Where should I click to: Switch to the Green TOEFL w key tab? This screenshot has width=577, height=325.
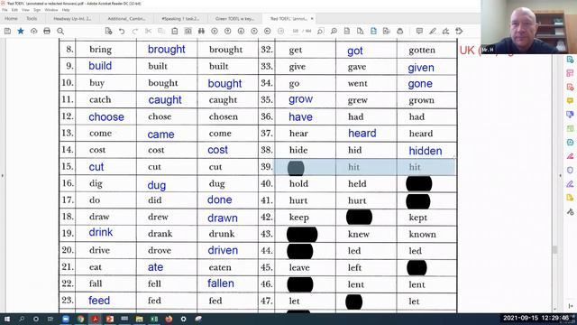pos(234,18)
